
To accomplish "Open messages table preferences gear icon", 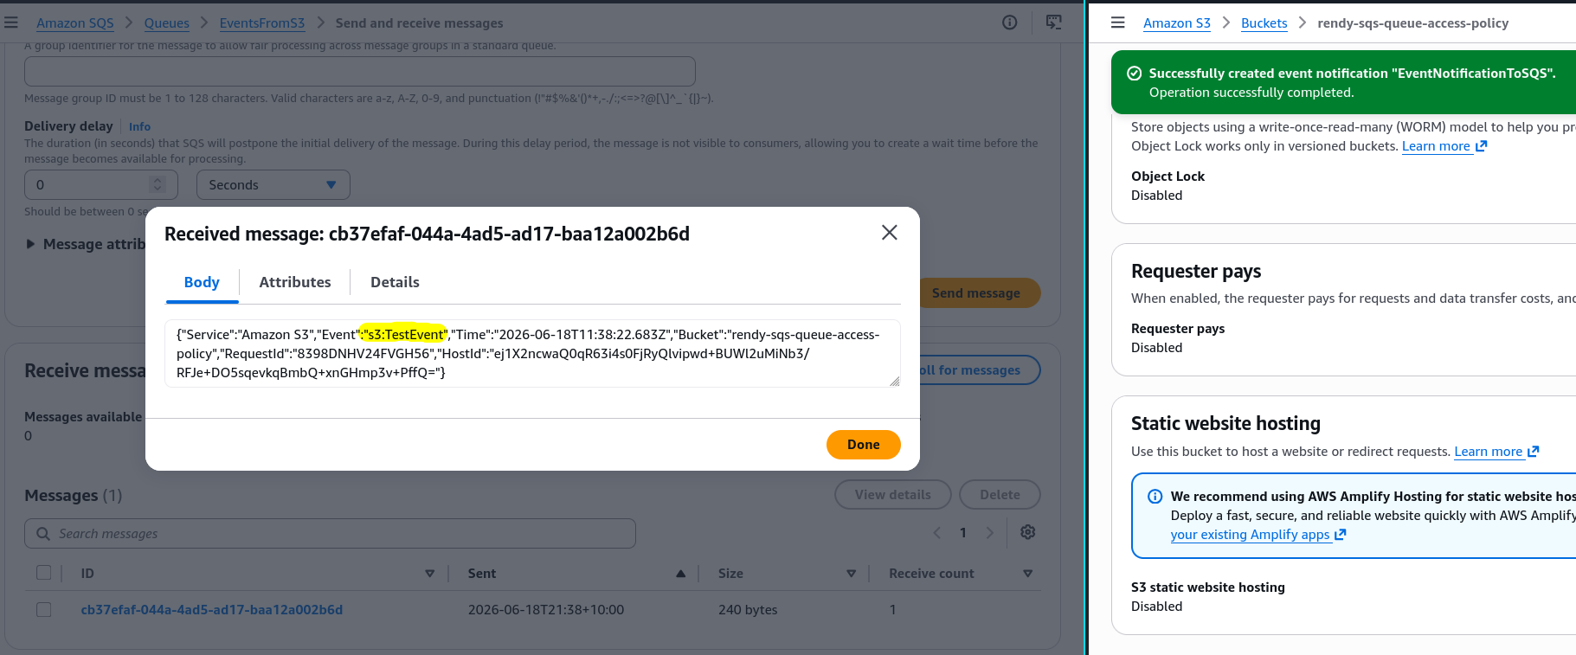I will point(1028,532).
